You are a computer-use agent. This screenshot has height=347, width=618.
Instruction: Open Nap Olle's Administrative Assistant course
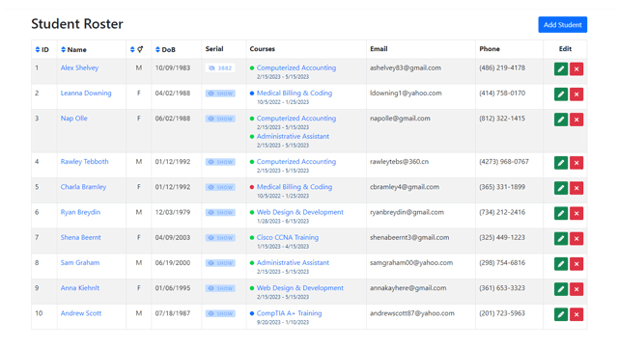tap(293, 136)
